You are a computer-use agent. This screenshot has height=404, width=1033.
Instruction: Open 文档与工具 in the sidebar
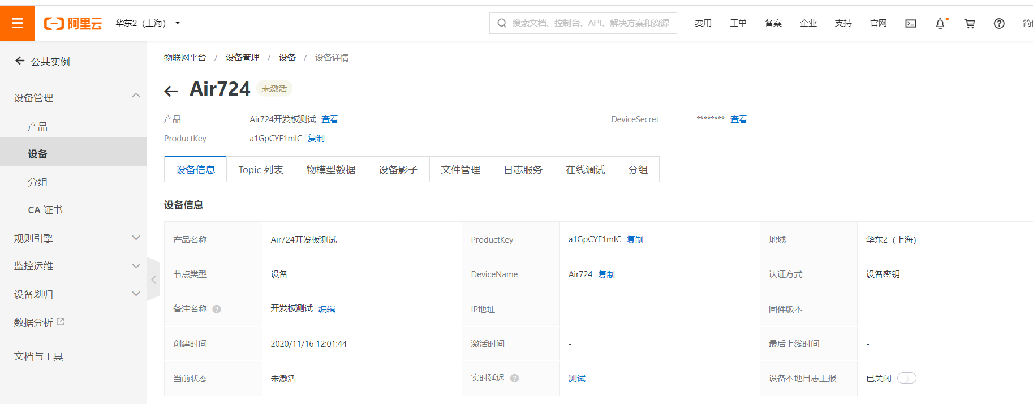click(38, 356)
